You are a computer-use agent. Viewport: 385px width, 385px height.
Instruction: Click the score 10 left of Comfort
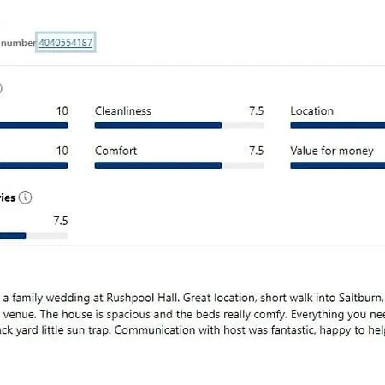(62, 151)
